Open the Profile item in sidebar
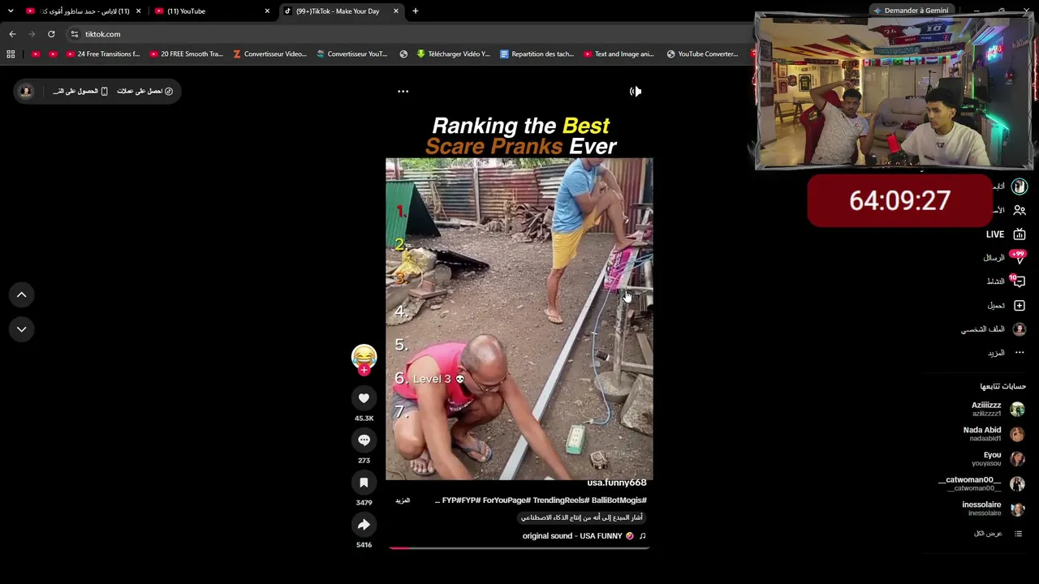 click(994, 329)
